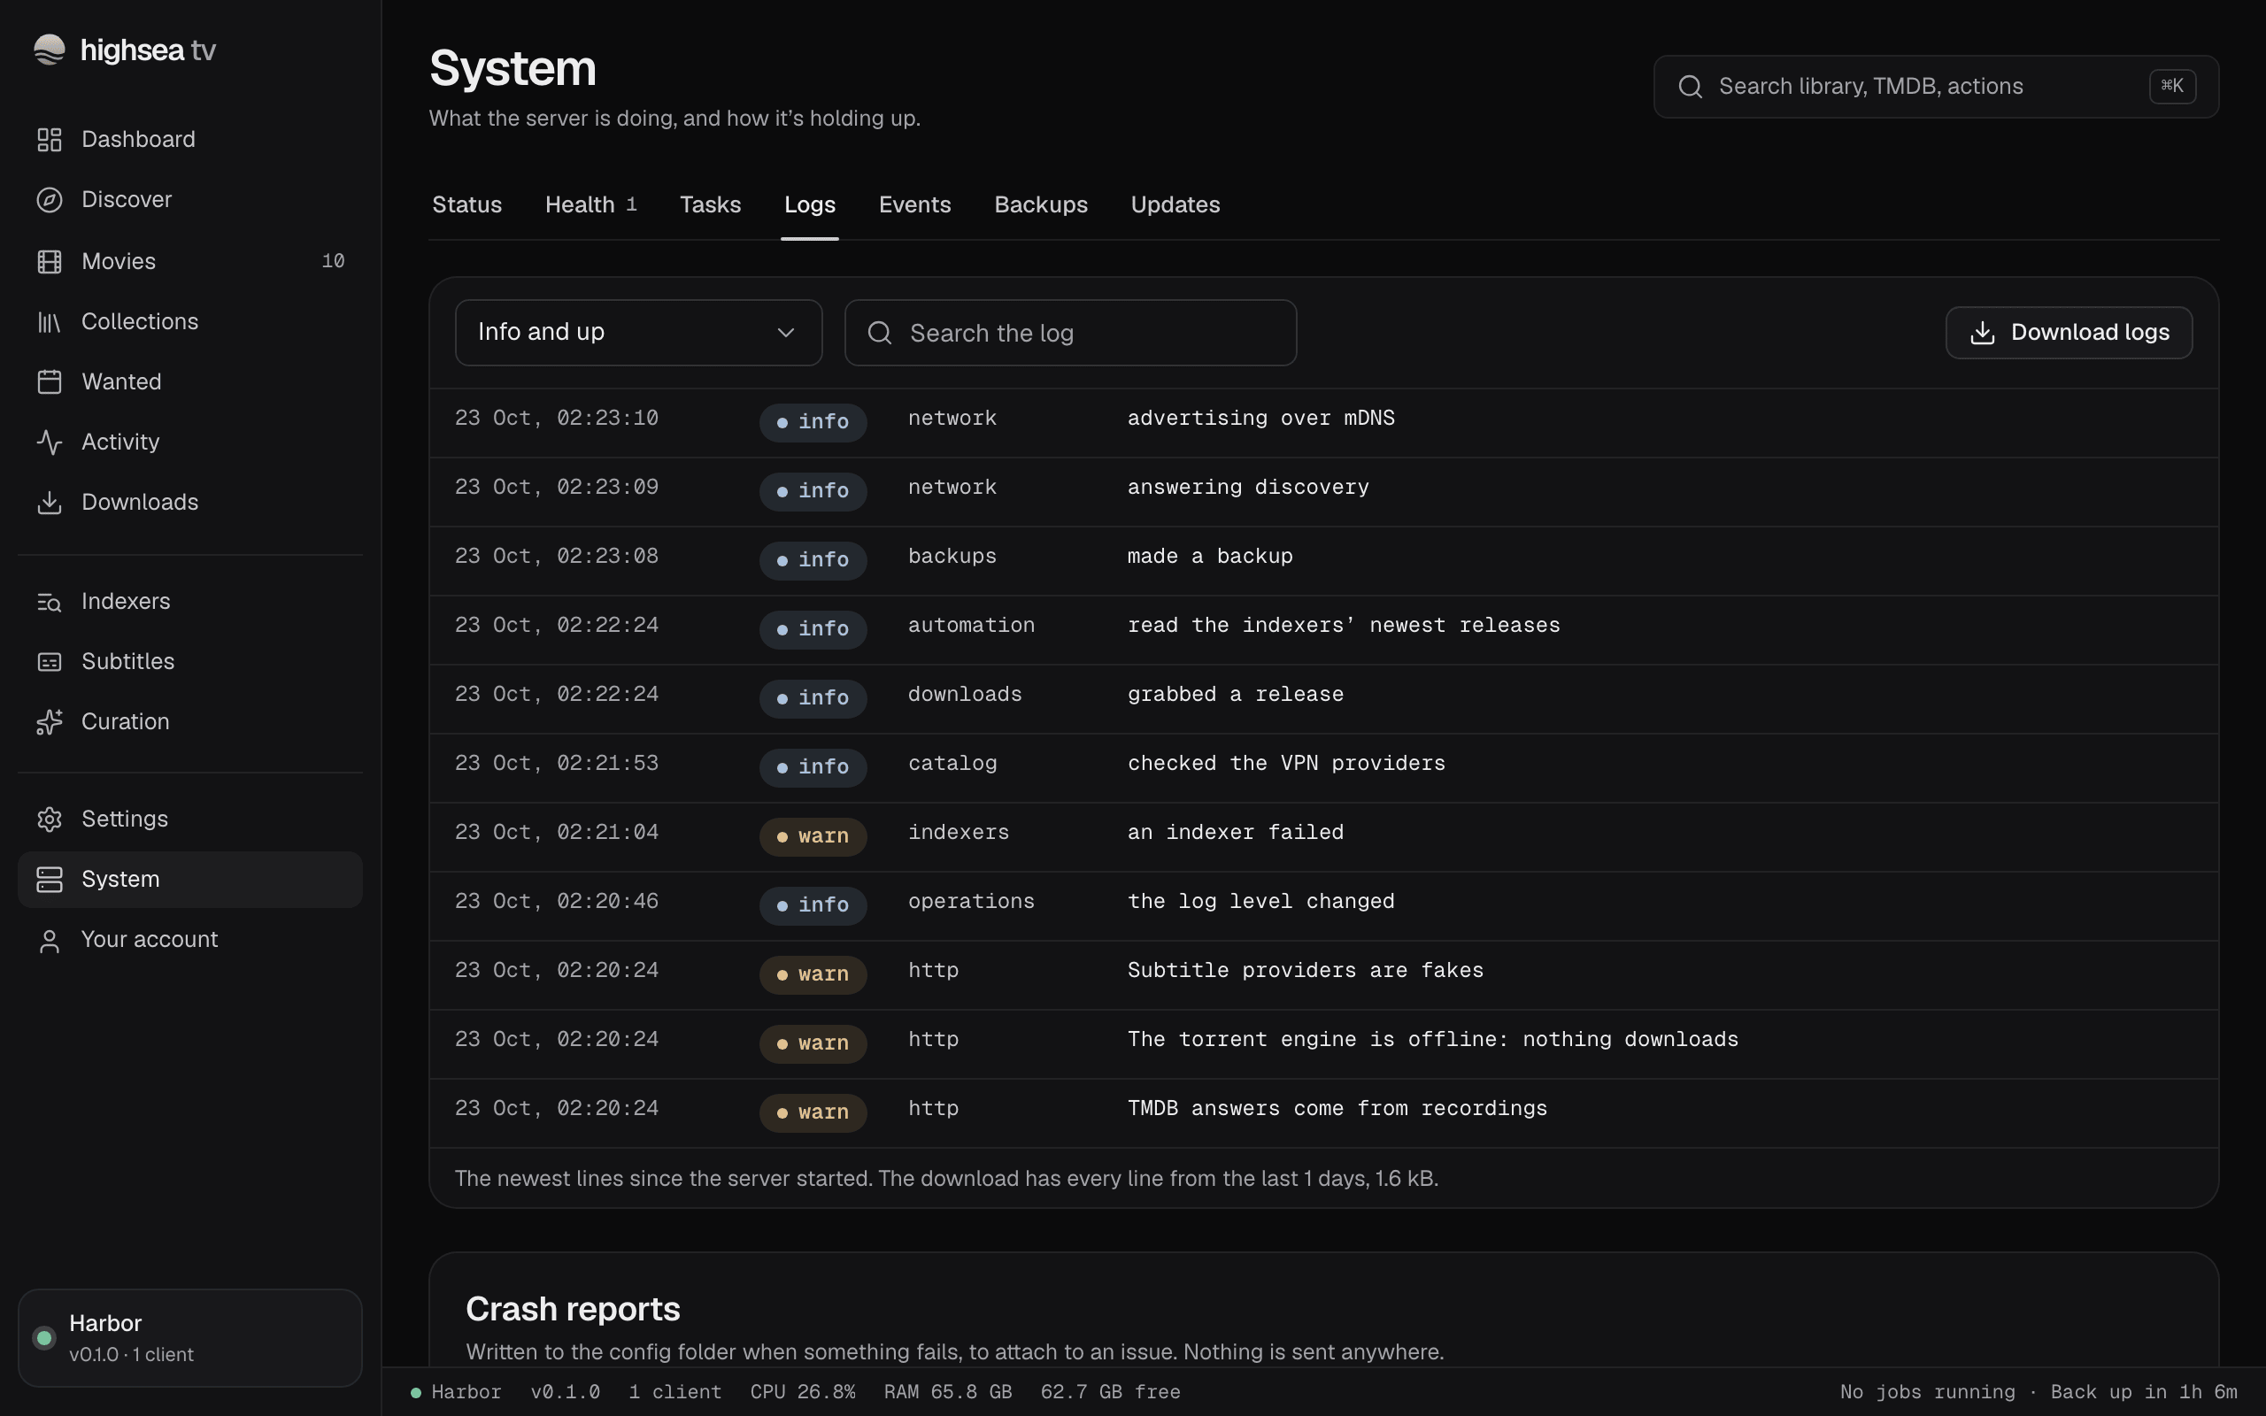
Task: Click 'read the indexers' newest releases' message
Action: [1344, 626]
